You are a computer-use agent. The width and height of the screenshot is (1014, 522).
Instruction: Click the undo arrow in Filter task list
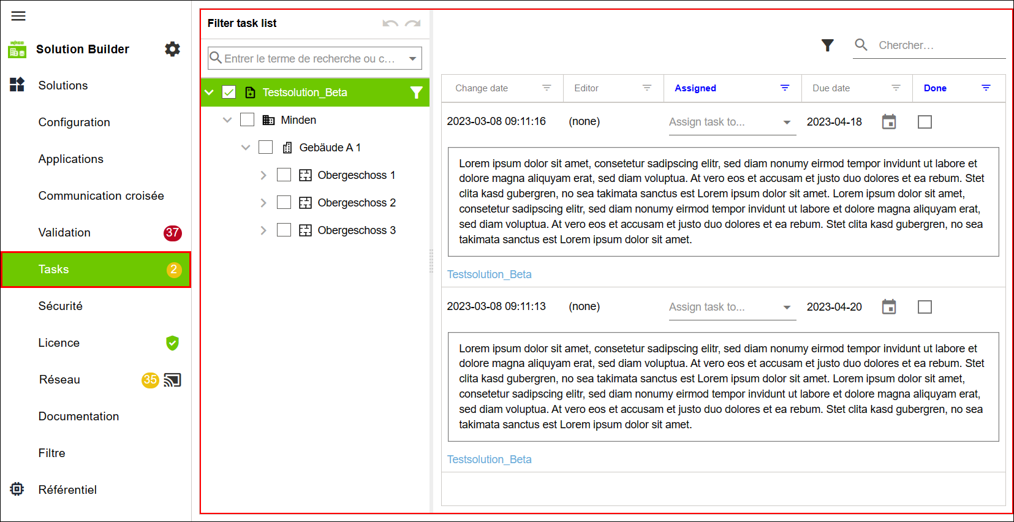pyautogui.click(x=390, y=23)
